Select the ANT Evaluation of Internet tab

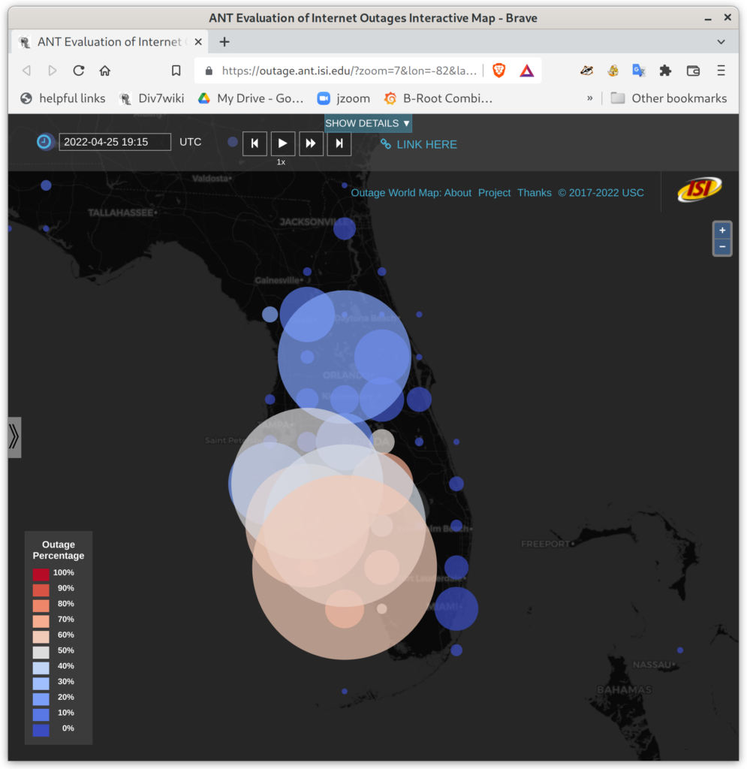coord(110,42)
